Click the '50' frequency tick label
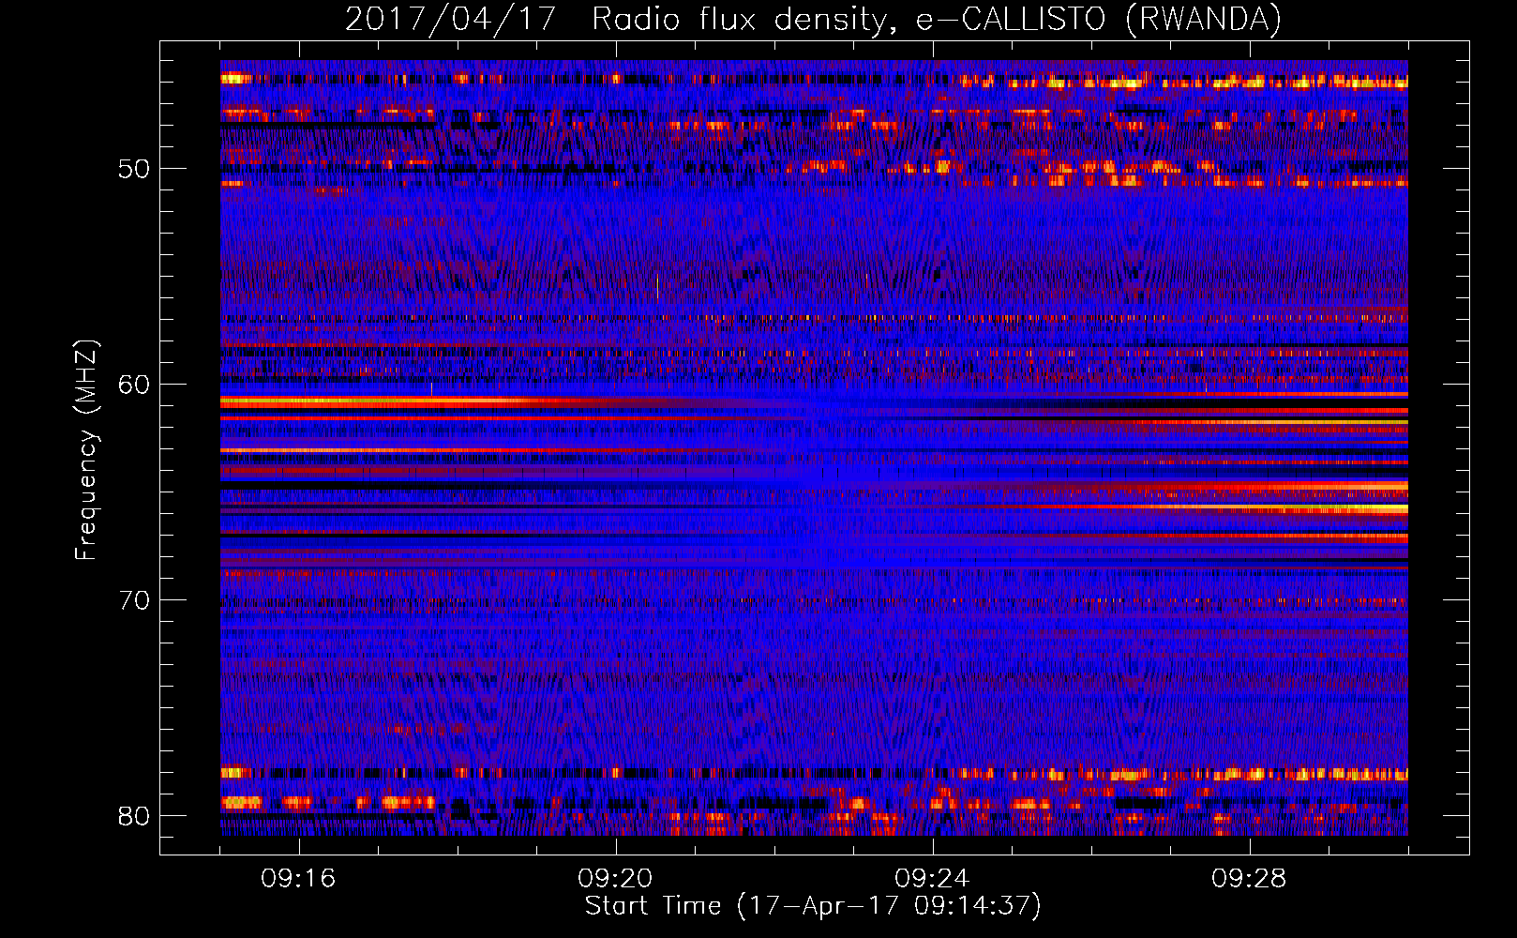This screenshot has width=1517, height=938. coord(134,169)
